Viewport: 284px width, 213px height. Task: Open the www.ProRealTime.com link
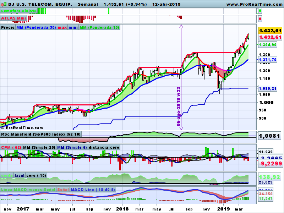pyautogui.click(x=254, y=4)
